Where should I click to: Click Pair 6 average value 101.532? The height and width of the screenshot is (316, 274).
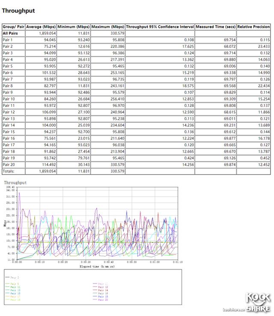49,73
